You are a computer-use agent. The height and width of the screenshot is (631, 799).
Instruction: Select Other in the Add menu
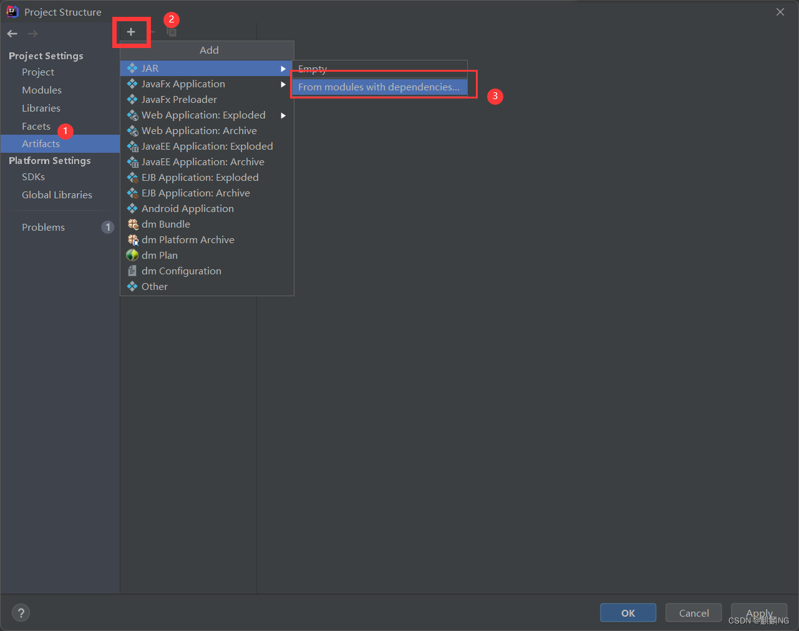pos(155,287)
